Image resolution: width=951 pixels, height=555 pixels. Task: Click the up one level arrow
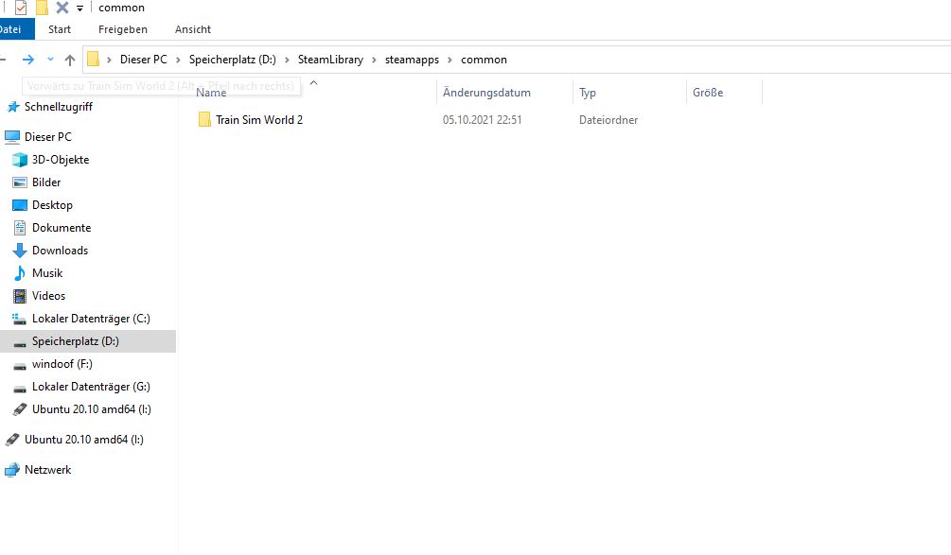70,60
